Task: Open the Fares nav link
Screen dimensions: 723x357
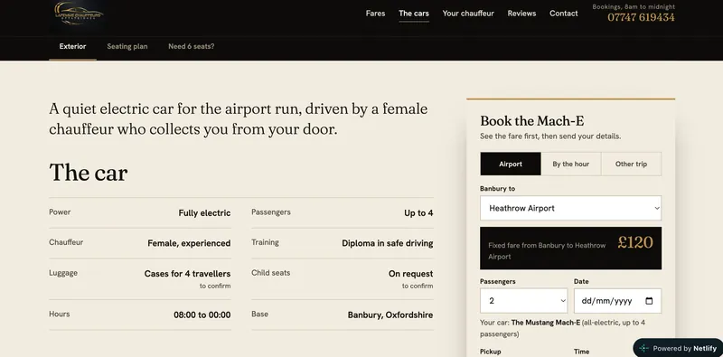Action: 375,14
